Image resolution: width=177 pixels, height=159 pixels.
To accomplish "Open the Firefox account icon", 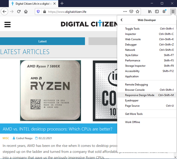I will coord(164,11).
